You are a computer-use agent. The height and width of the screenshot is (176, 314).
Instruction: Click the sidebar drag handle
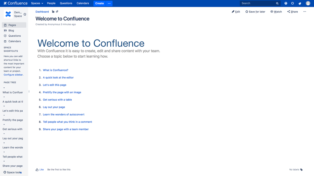click(29, 91)
